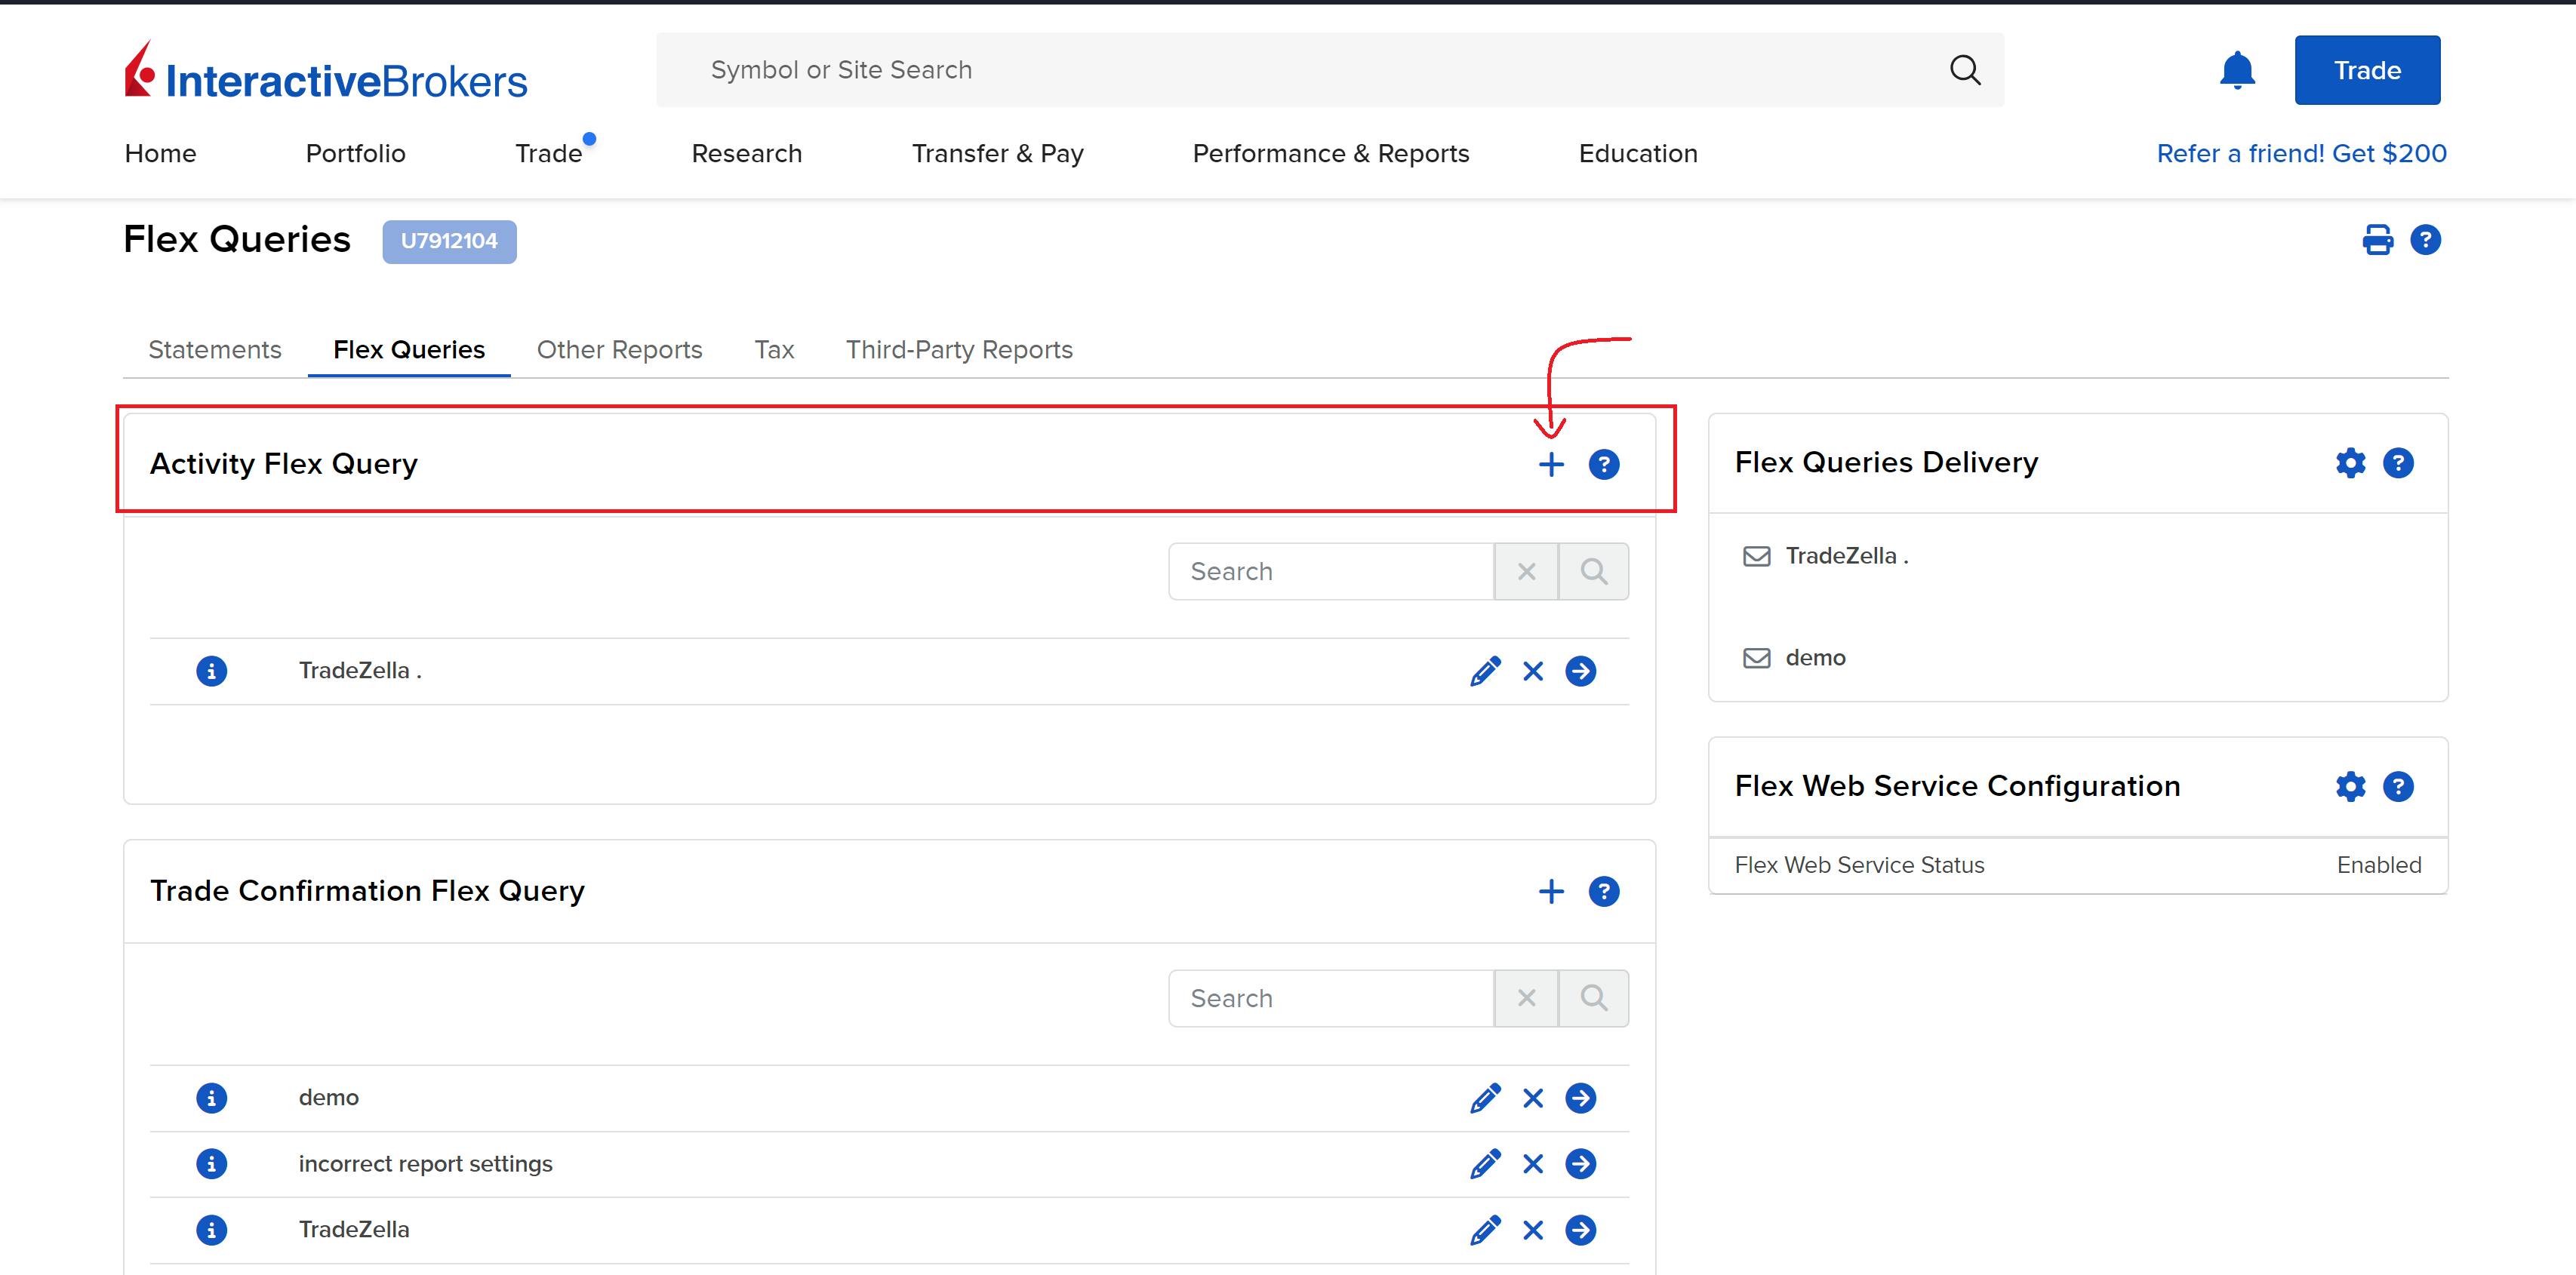2576x1275 pixels.
Task: Clear the Activity Flex Query search box
Action: (1525, 573)
